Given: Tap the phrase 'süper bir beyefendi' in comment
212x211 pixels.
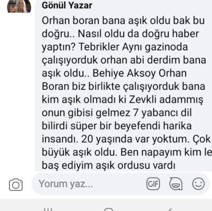Looking at the screenshot, I should (x=115, y=126).
